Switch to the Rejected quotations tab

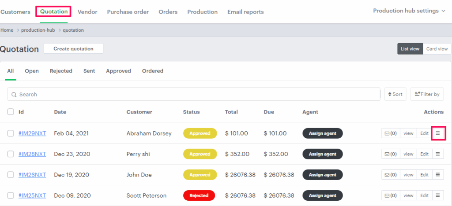(x=61, y=71)
